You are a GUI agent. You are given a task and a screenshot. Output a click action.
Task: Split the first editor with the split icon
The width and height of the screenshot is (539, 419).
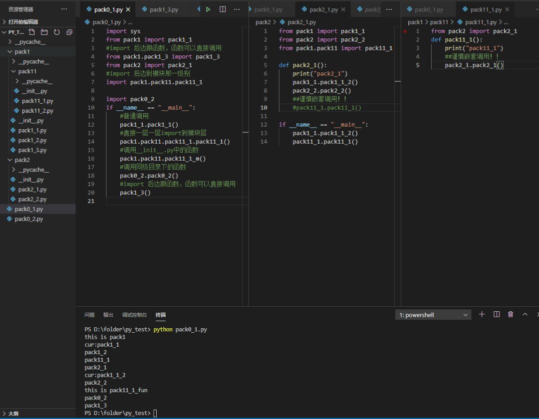click(223, 9)
